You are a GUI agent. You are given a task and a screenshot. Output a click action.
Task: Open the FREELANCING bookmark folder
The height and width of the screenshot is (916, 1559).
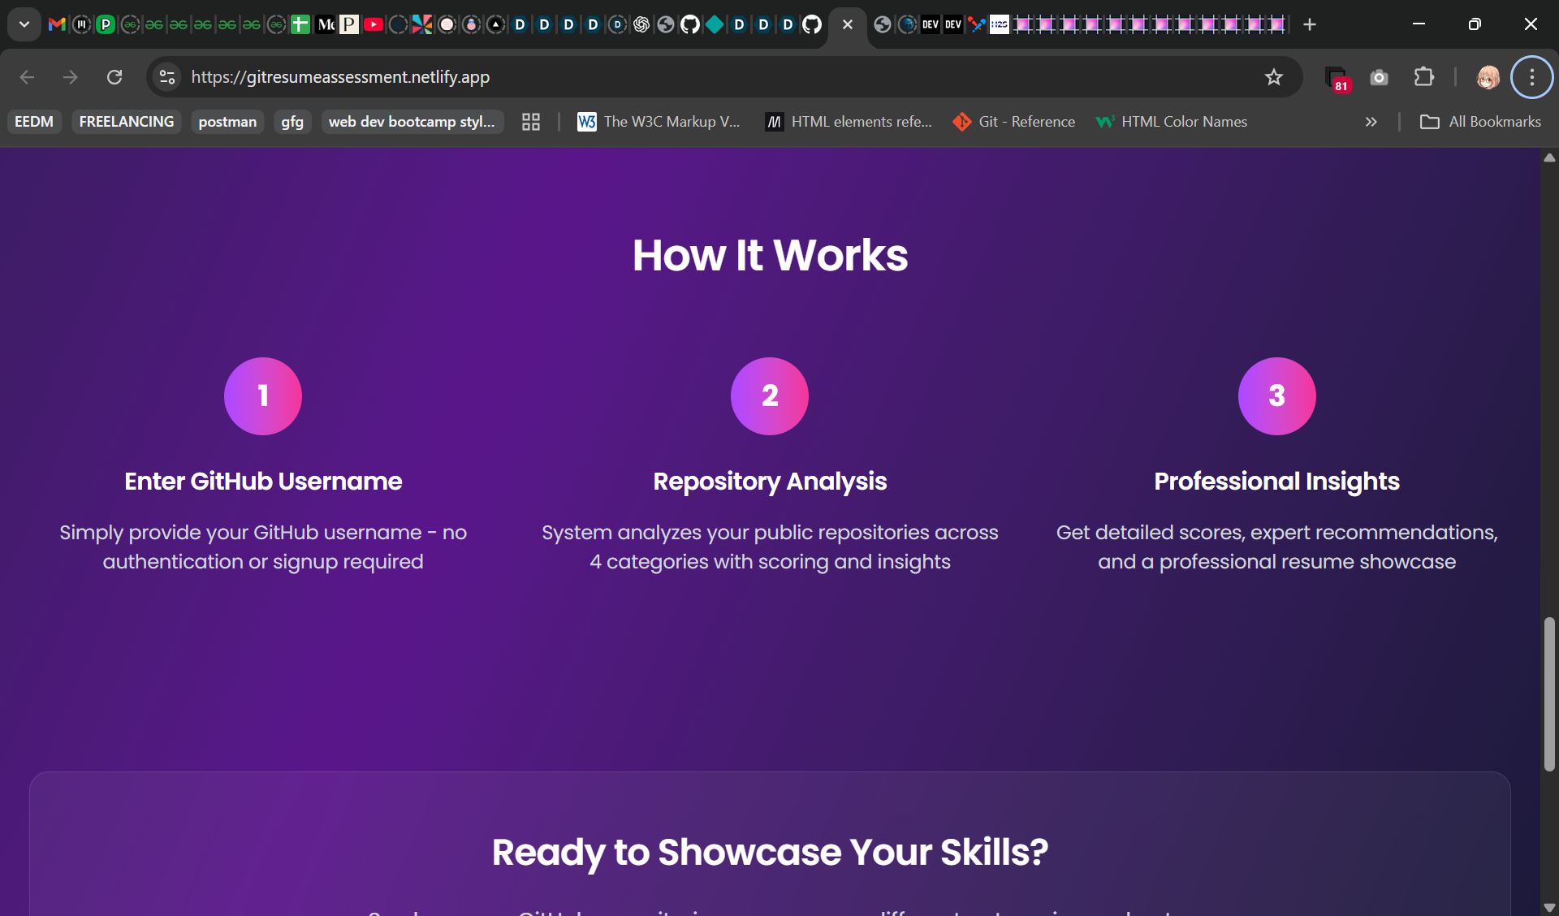pyautogui.click(x=127, y=122)
